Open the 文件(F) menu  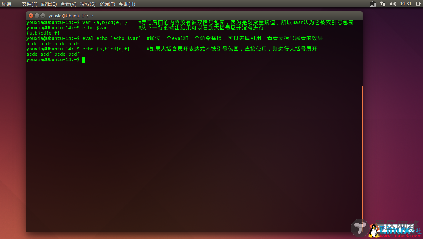[x=30, y=4]
